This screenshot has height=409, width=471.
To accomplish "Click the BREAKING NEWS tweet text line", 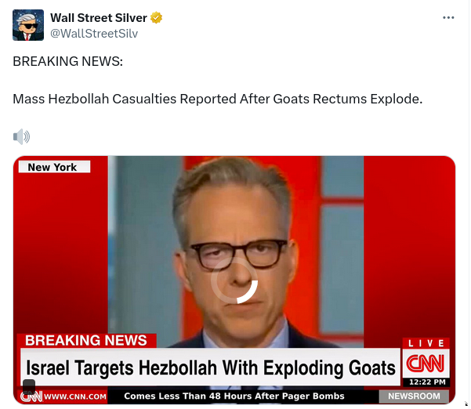I will (x=68, y=61).
